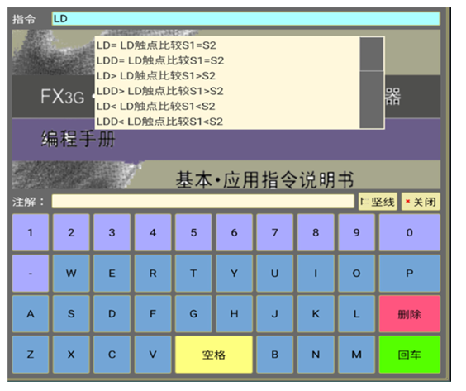The width and height of the screenshot is (466, 391).
Task: Tap the B key
Action: [x=275, y=355]
